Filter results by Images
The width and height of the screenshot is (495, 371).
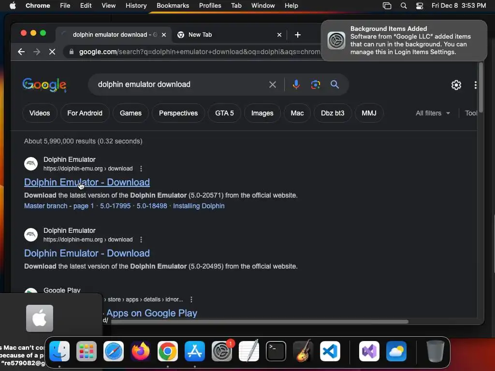262,113
